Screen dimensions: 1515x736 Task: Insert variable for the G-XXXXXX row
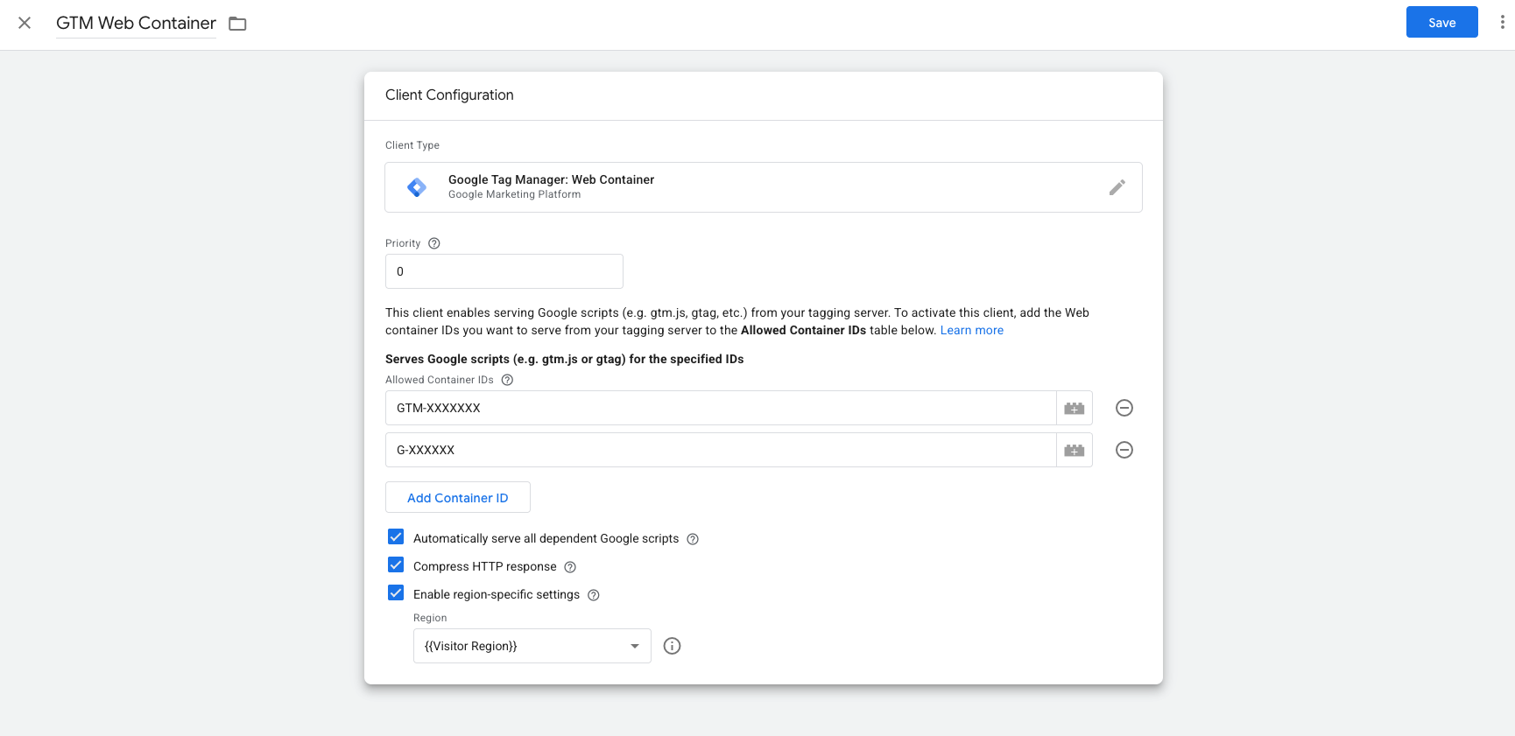[1075, 450]
